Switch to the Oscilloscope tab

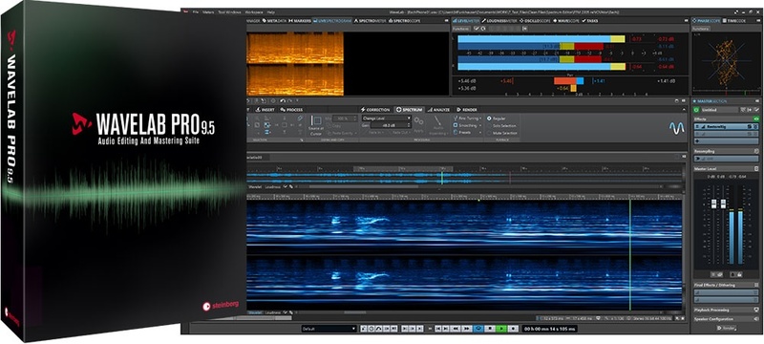click(x=535, y=21)
